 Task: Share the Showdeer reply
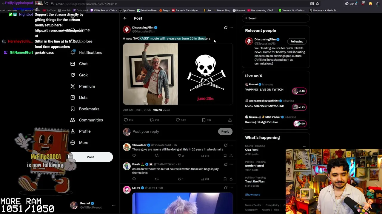point(231,156)
